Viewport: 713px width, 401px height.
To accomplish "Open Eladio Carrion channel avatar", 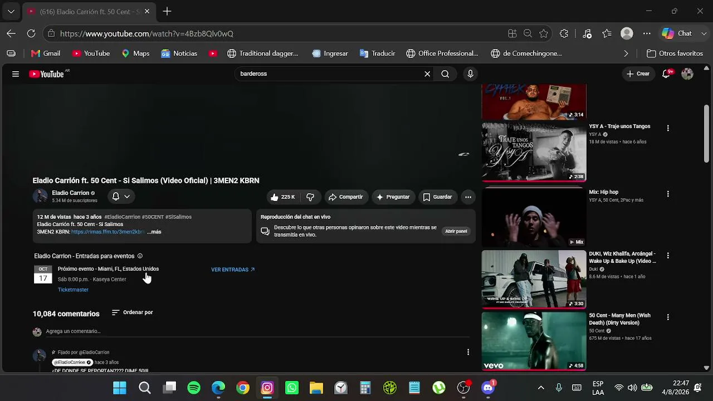I will pyautogui.click(x=40, y=197).
